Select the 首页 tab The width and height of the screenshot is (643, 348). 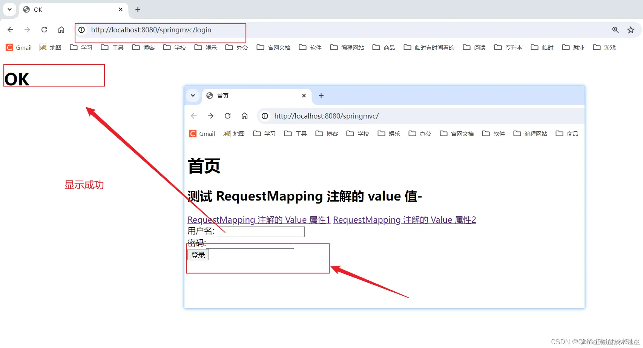click(256, 96)
